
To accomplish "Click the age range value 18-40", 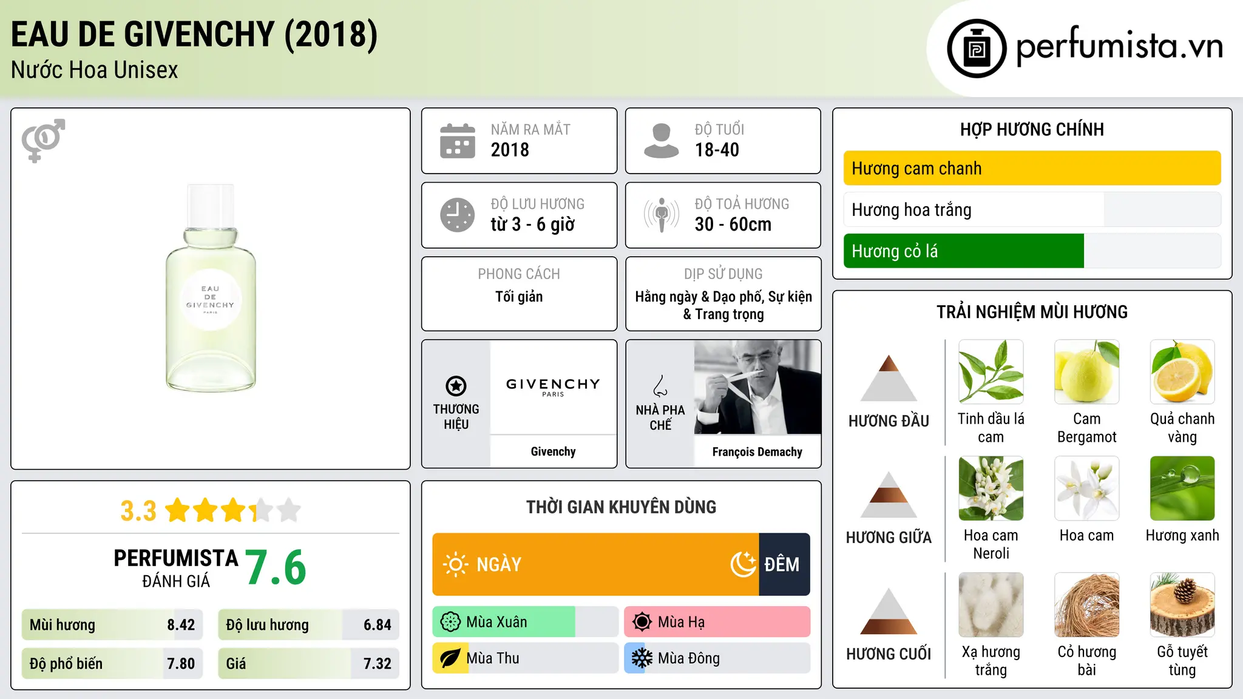I will tap(717, 150).
